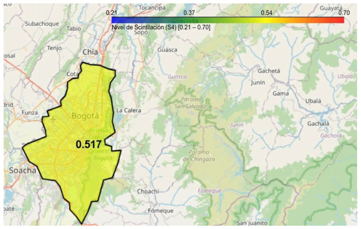Viewport: 361px width, 229px height.
Task: Click the 0.37 color scale tick label
Action: point(189,13)
